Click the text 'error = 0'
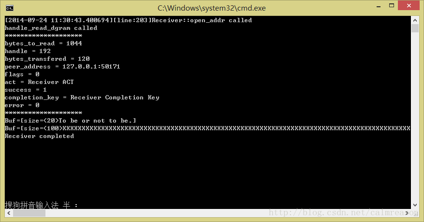The width and height of the screenshot is (424, 222). click(22, 105)
